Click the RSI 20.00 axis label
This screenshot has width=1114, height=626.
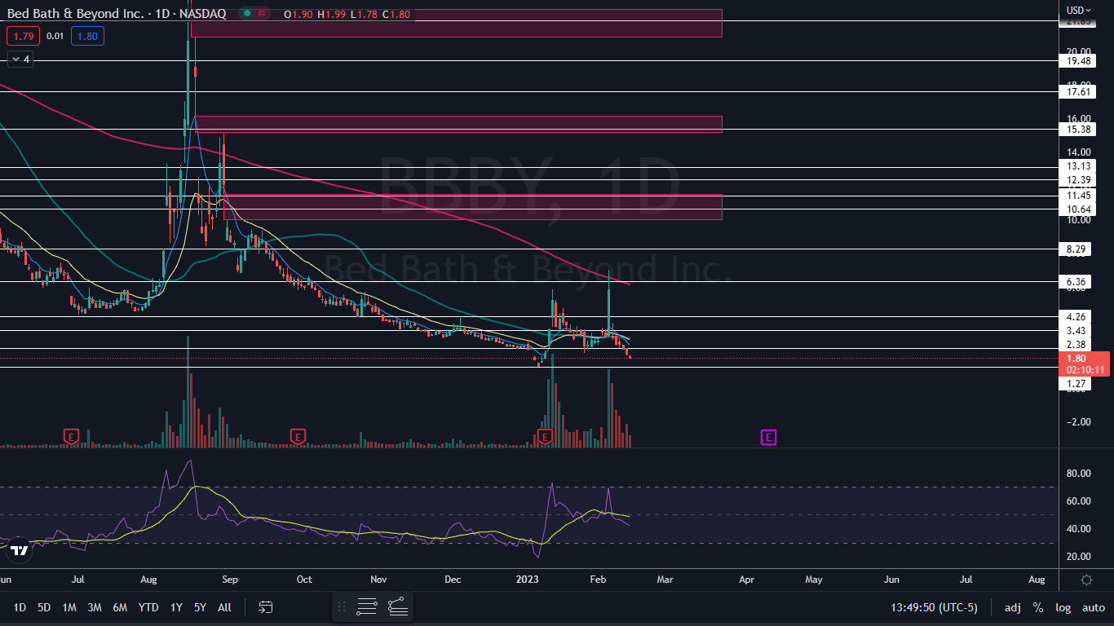point(1077,557)
